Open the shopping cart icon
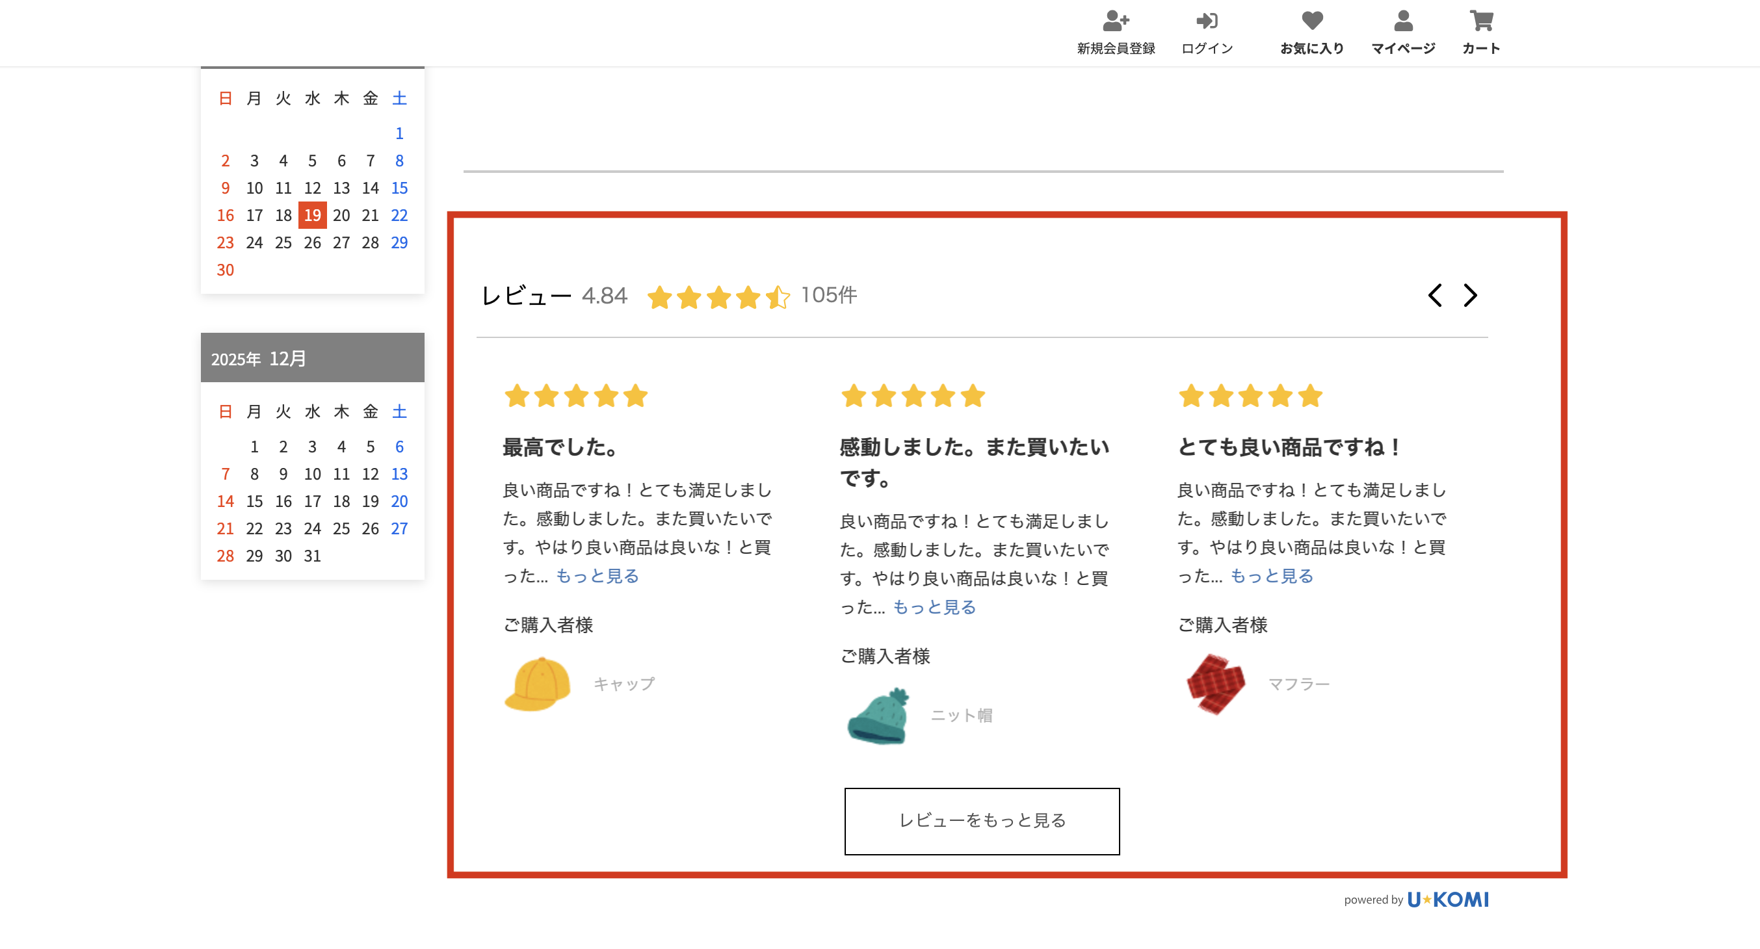The width and height of the screenshot is (1760, 949). click(x=1480, y=21)
